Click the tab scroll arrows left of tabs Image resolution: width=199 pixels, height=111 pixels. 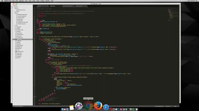point(34,6)
